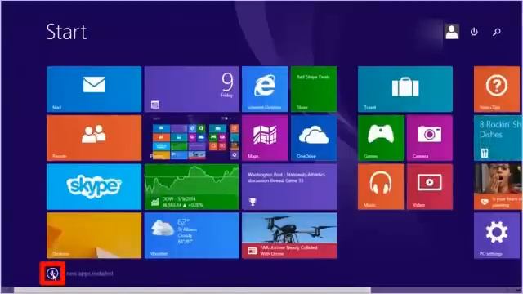Open the Food & Drink tile about Rockin' Dishes

pos(498,138)
